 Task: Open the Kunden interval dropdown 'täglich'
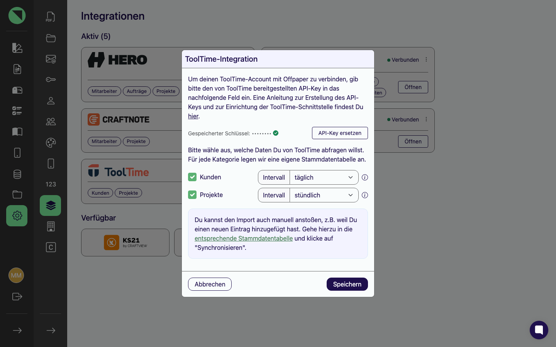[x=324, y=177]
